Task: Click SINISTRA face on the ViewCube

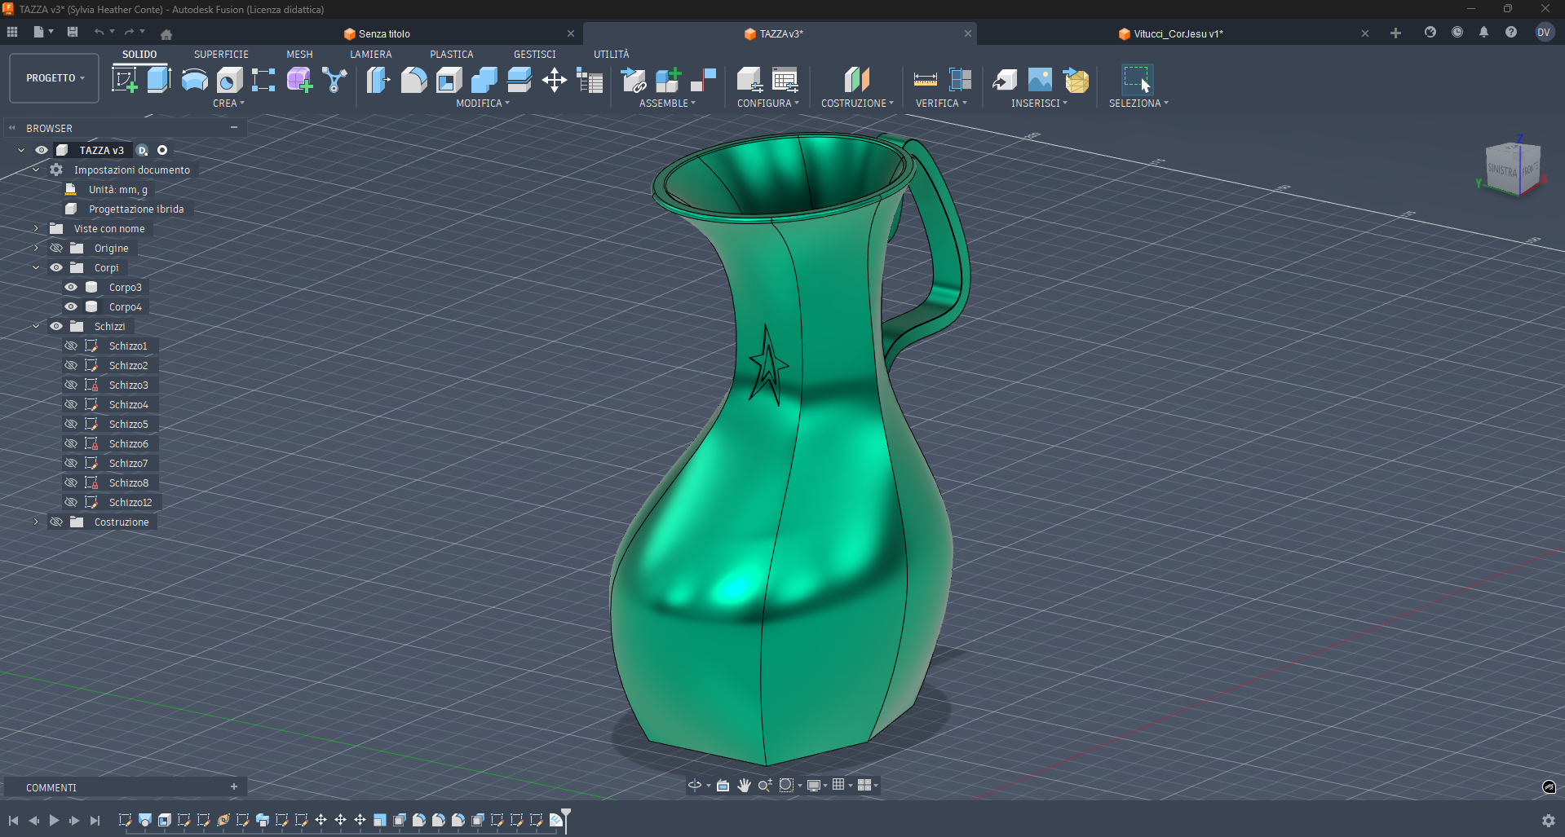Action: [x=1503, y=169]
